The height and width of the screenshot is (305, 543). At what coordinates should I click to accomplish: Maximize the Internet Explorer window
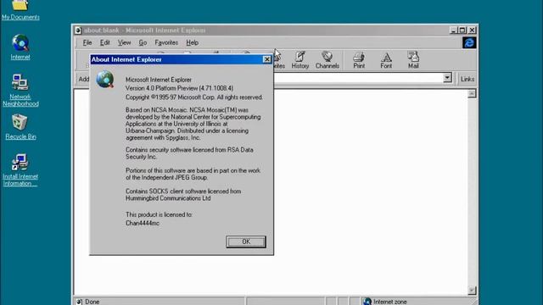(462, 30)
